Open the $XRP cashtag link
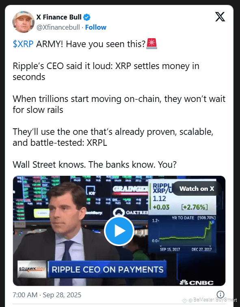This screenshot has height=307, width=240. 23,44
